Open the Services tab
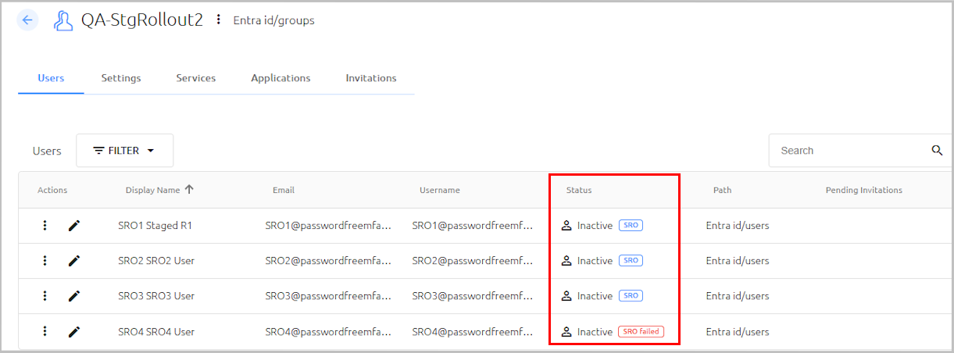The image size is (954, 353). click(x=196, y=78)
